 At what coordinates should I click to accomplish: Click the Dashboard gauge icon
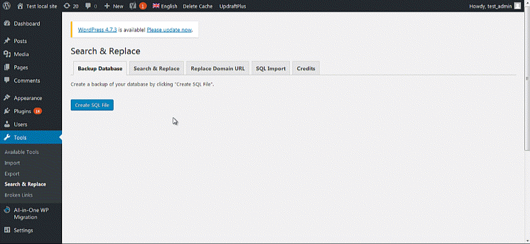pyautogui.click(x=6, y=24)
